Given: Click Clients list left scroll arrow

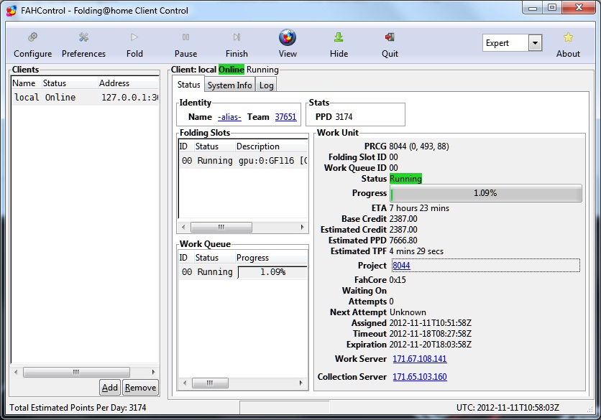Looking at the screenshot, I should [16, 372].
